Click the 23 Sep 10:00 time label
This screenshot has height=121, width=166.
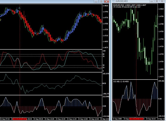(x=49, y=119)
